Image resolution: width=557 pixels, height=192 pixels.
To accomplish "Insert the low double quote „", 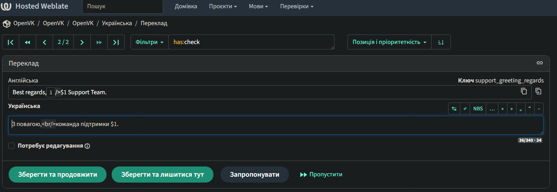I will [x=521, y=109].
